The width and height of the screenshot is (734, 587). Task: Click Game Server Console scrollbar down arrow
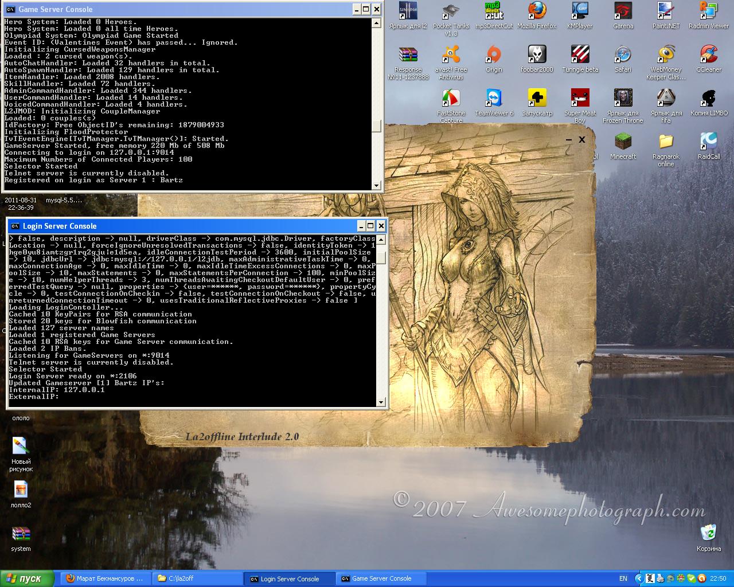377,185
